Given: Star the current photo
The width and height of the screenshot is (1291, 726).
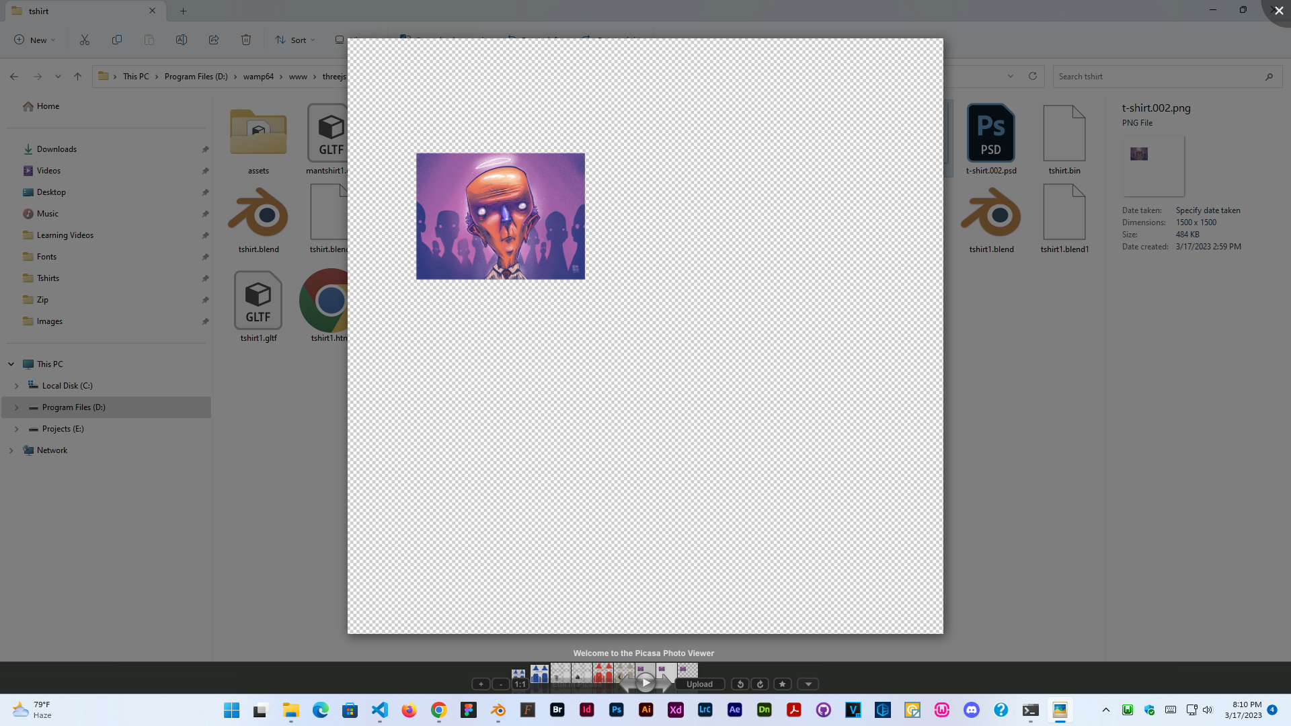Looking at the screenshot, I should click(x=782, y=684).
